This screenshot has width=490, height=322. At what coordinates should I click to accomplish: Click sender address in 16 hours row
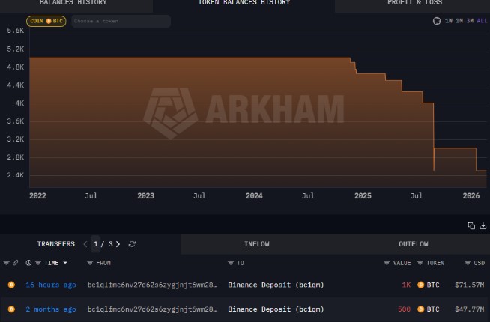(152, 285)
